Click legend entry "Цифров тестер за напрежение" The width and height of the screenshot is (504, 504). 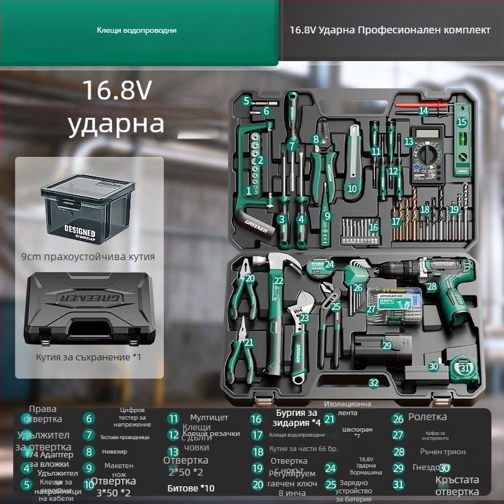pyautogui.click(x=132, y=417)
